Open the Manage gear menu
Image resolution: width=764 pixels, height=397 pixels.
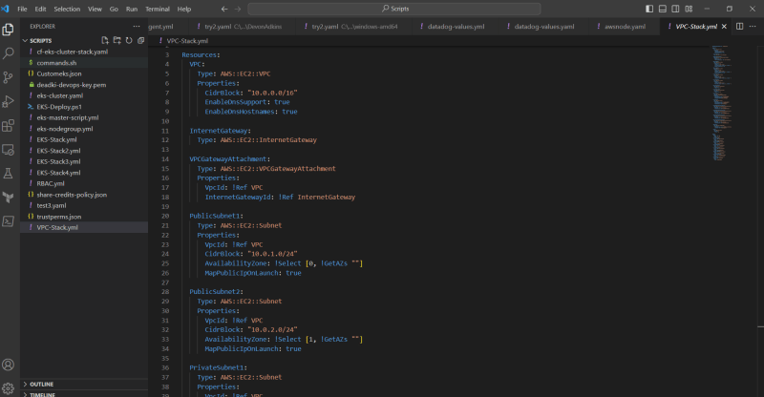(9, 388)
